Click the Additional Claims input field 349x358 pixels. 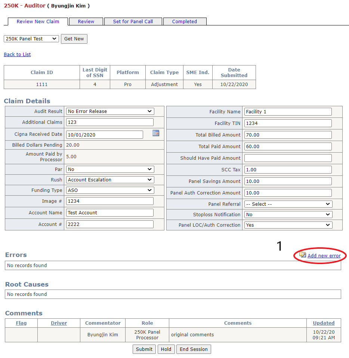click(x=110, y=122)
